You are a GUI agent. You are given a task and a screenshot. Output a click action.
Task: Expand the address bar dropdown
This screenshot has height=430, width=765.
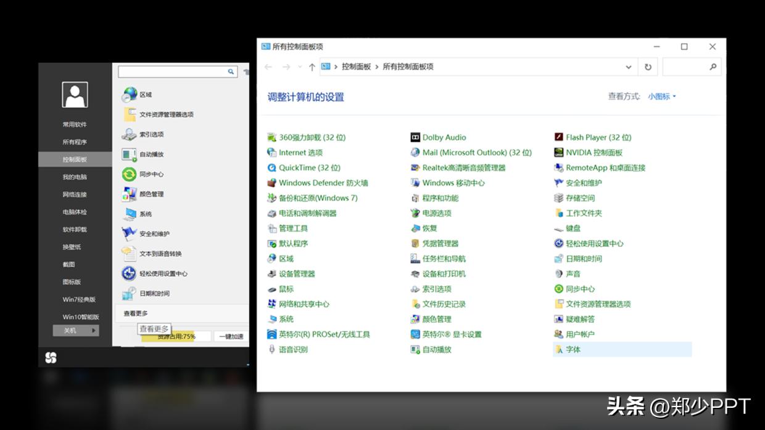click(x=629, y=67)
